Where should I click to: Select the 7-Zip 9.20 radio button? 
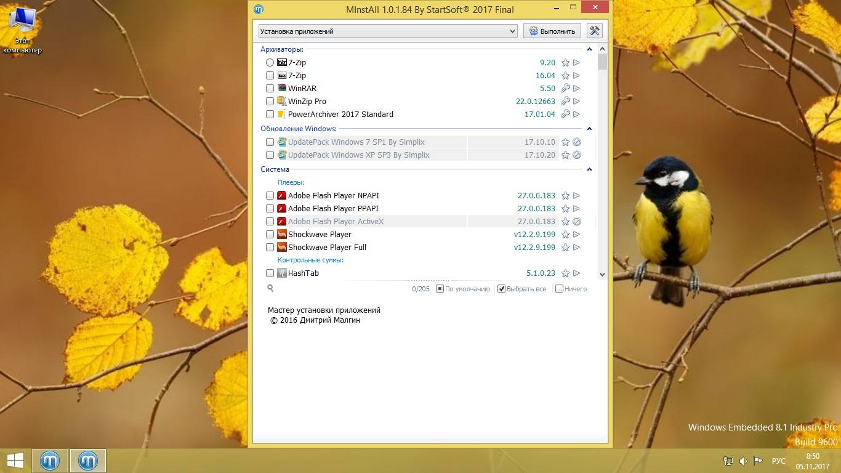tap(270, 63)
